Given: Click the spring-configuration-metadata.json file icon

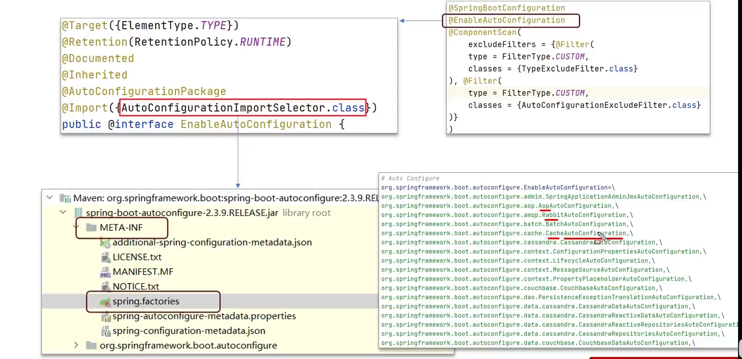Looking at the screenshot, I should 105,332.
